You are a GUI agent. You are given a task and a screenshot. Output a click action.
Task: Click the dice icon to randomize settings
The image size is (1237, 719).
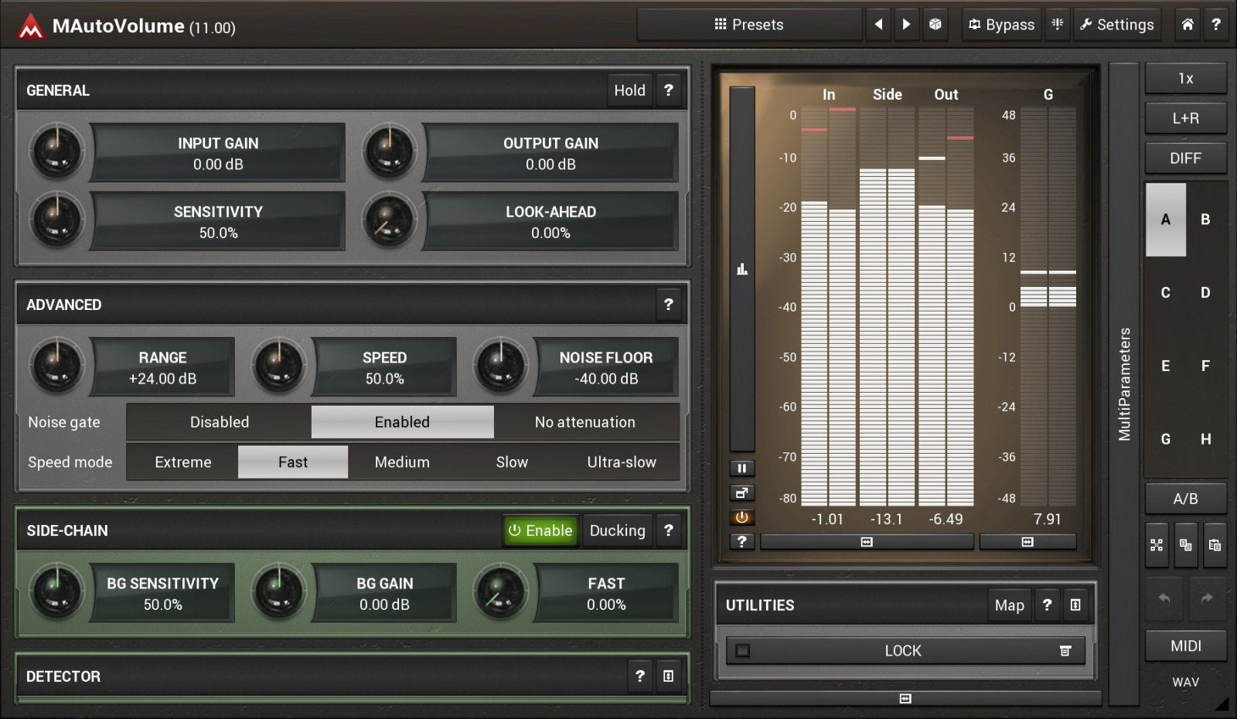(935, 24)
